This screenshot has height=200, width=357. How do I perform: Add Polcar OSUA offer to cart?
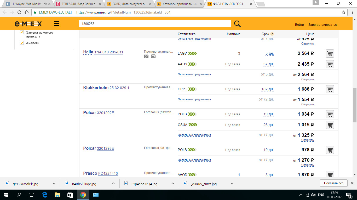[x=330, y=125]
